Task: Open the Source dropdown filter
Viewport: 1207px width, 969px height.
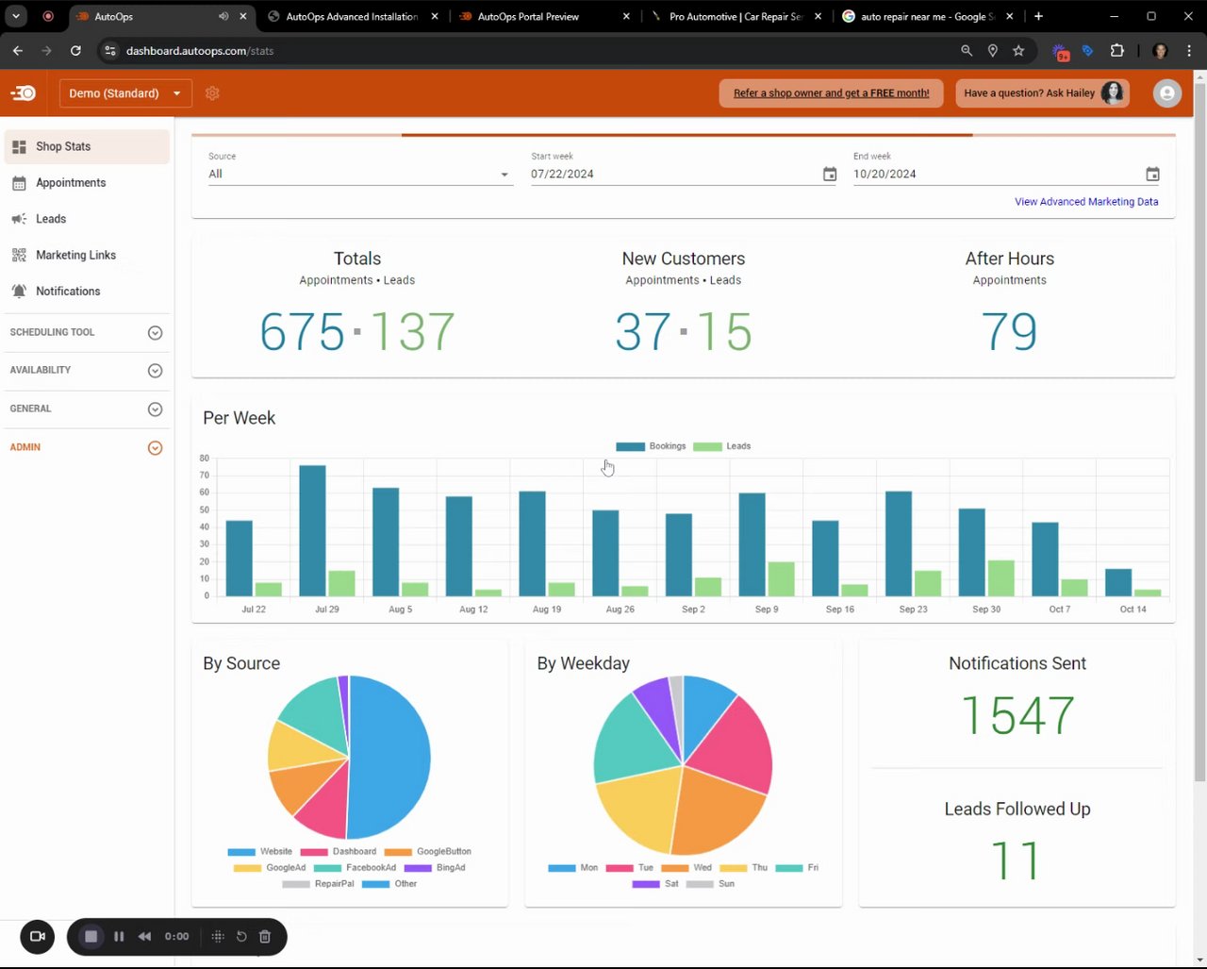Action: tap(360, 174)
